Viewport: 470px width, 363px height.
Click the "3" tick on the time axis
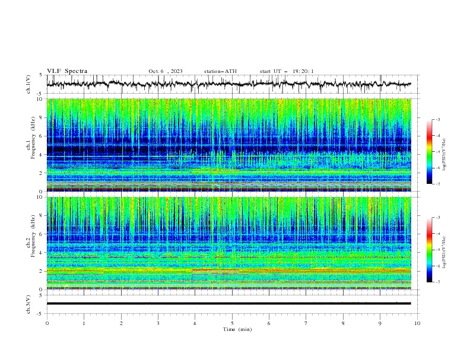158,323
